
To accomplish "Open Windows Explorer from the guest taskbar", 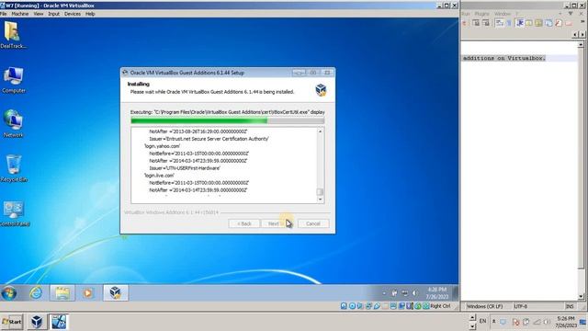I will coord(62,292).
